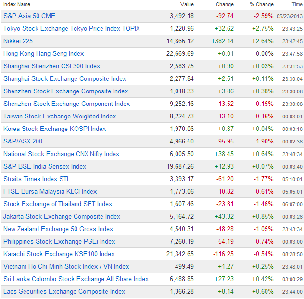Select the change value -92.74

coord(225,16)
